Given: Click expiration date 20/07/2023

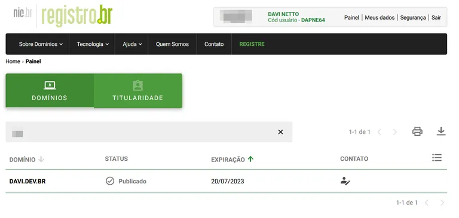Looking at the screenshot, I should click(228, 181).
